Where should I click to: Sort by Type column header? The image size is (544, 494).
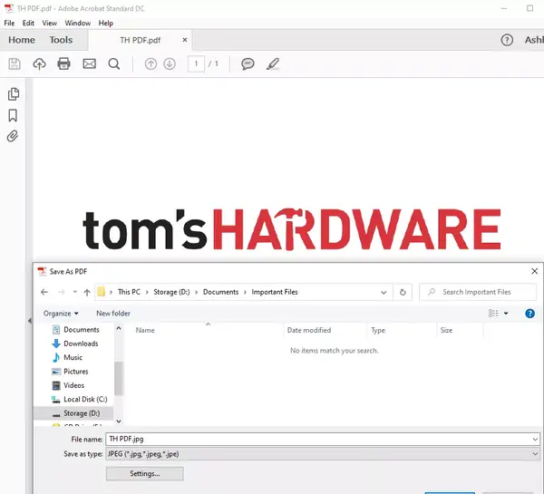coord(378,330)
